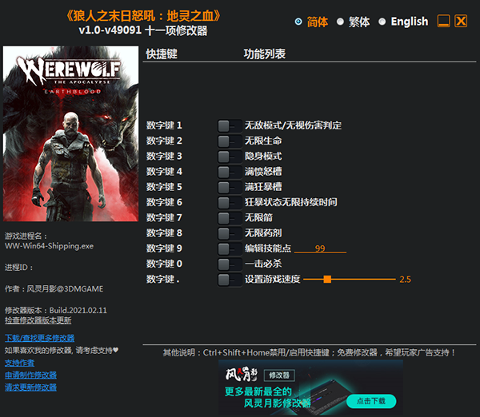Click WW-Win64-Shipping.exe process name text
The image size is (480, 417).
coord(50,246)
